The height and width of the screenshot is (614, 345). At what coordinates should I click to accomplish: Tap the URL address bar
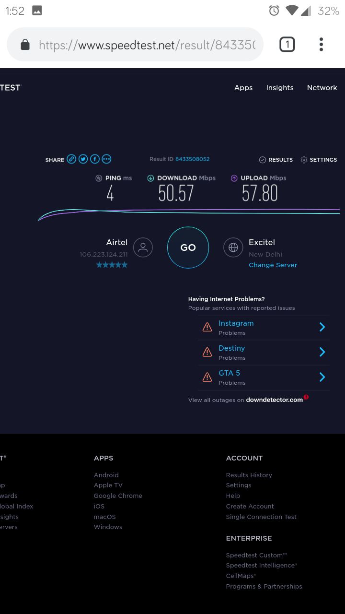click(x=135, y=45)
